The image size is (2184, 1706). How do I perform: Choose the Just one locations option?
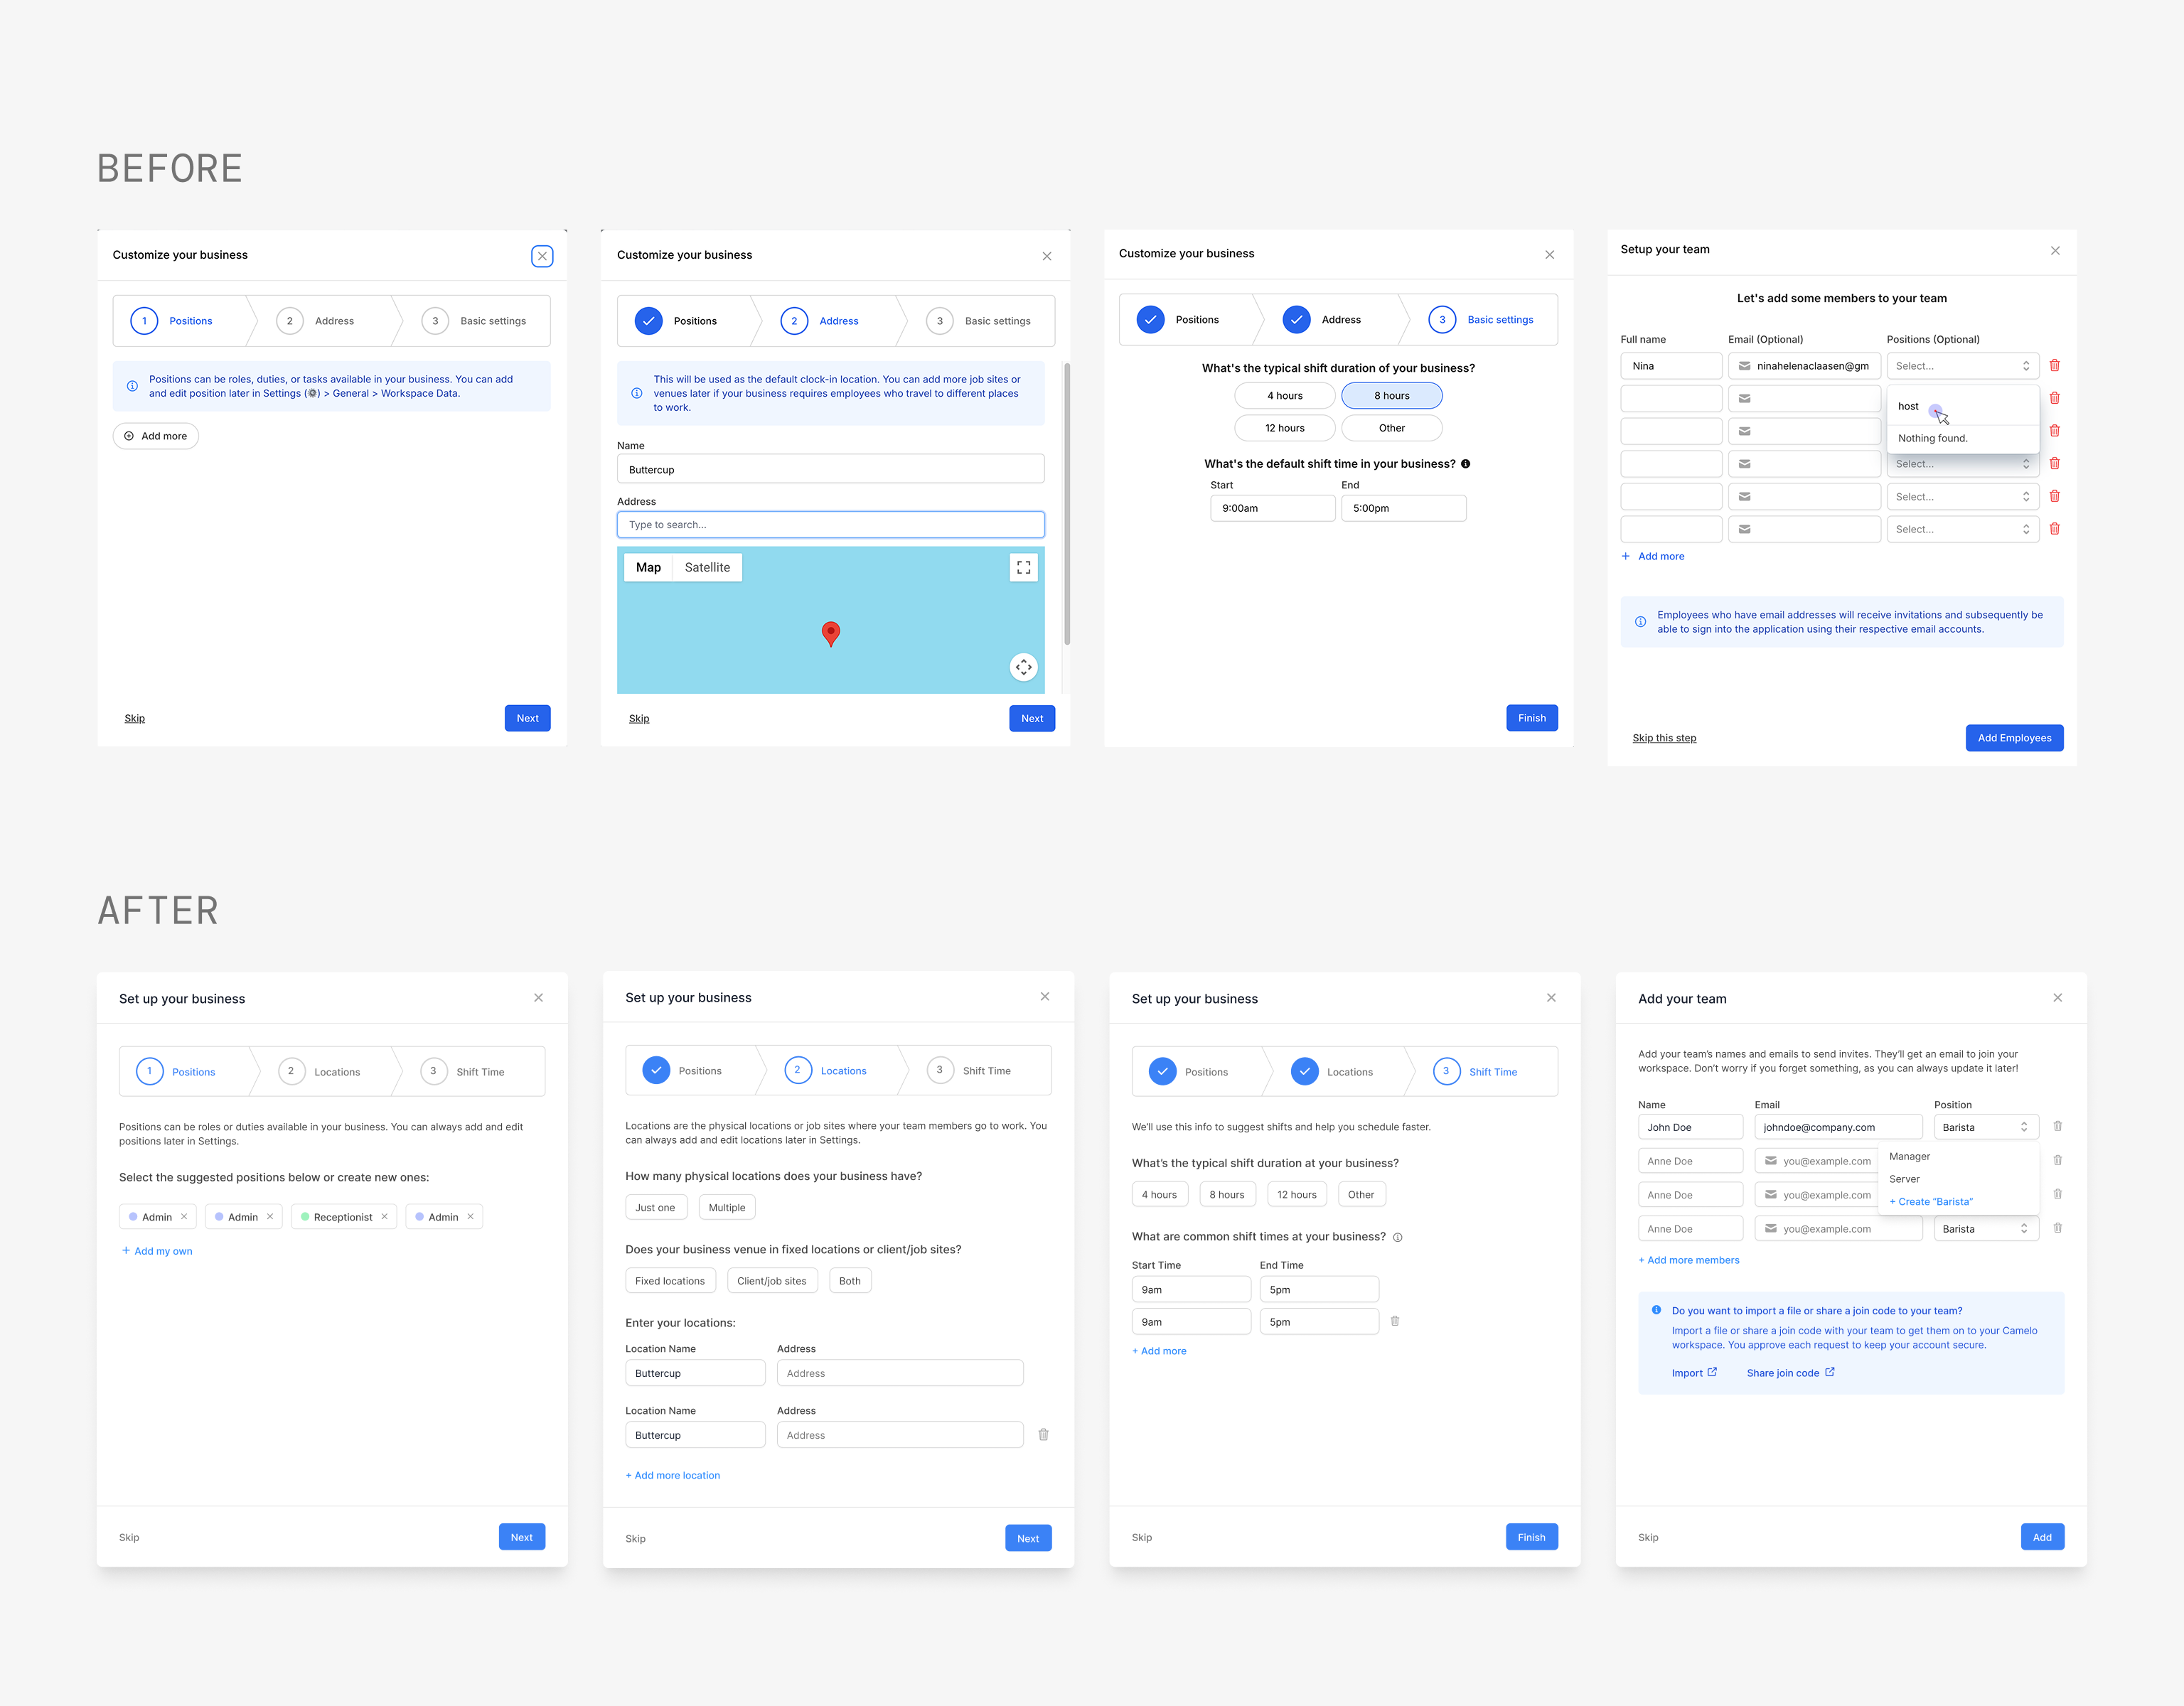click(x=655, y=1207)
